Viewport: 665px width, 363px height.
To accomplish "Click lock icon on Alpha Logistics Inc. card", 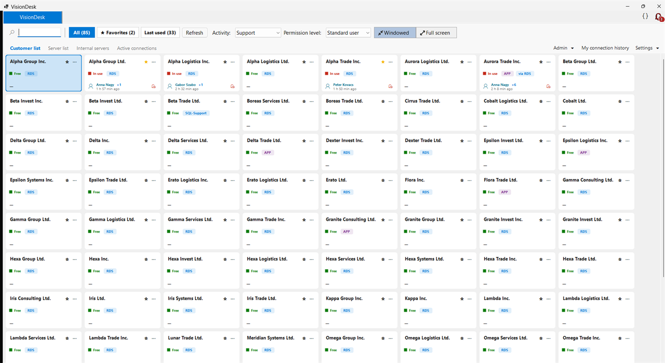I will (x=233, y=86).
